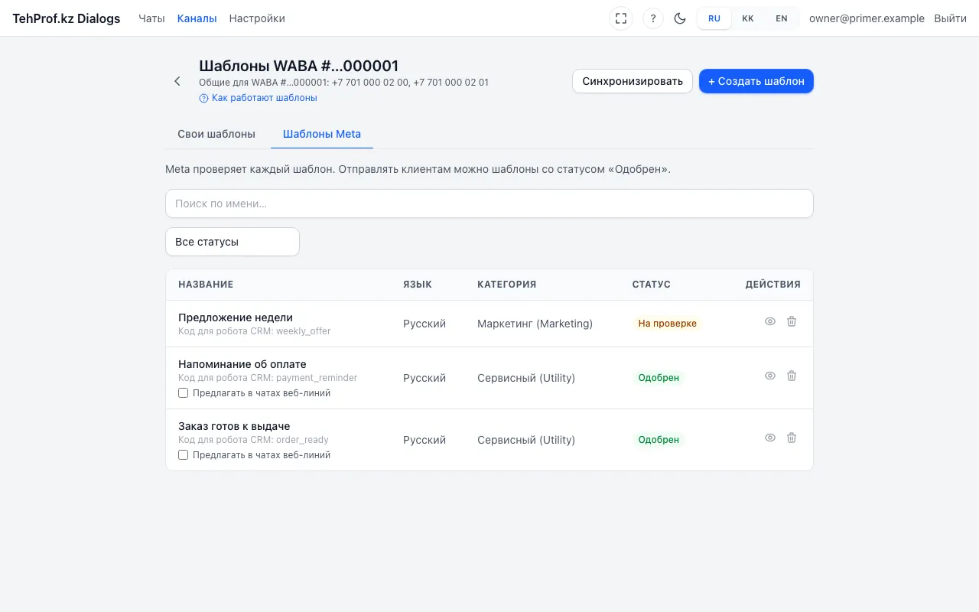Delete the Напоминание об оплате template
The height and width of the screenshot is (612, 979).
pos(792,376)
